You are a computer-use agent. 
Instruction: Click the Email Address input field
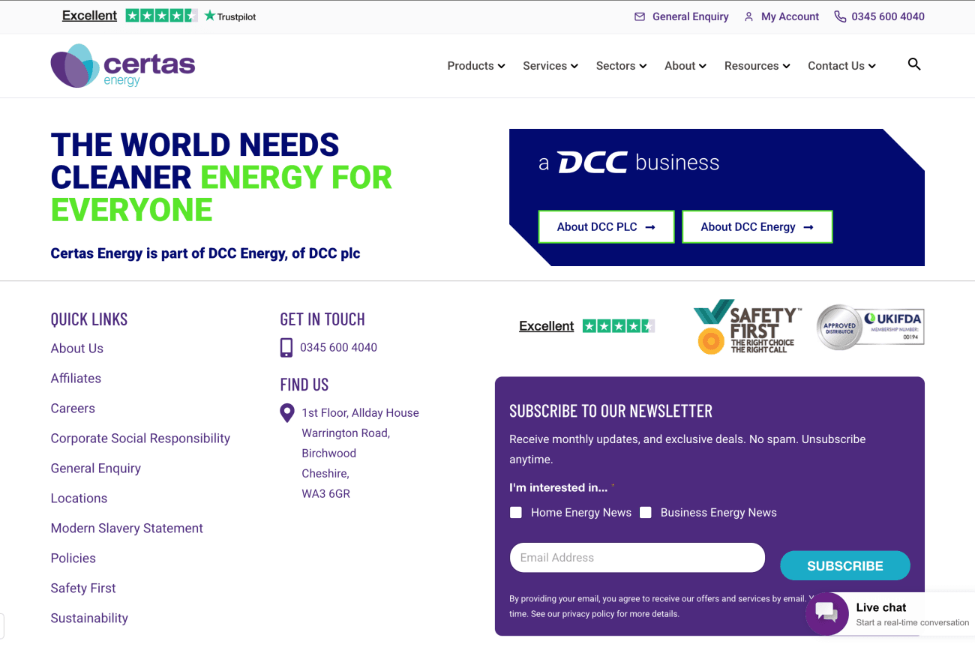(637, 558)
